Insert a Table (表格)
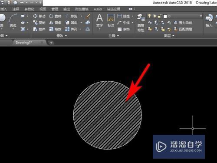This screenshot has height=163, width=217. 123,29
